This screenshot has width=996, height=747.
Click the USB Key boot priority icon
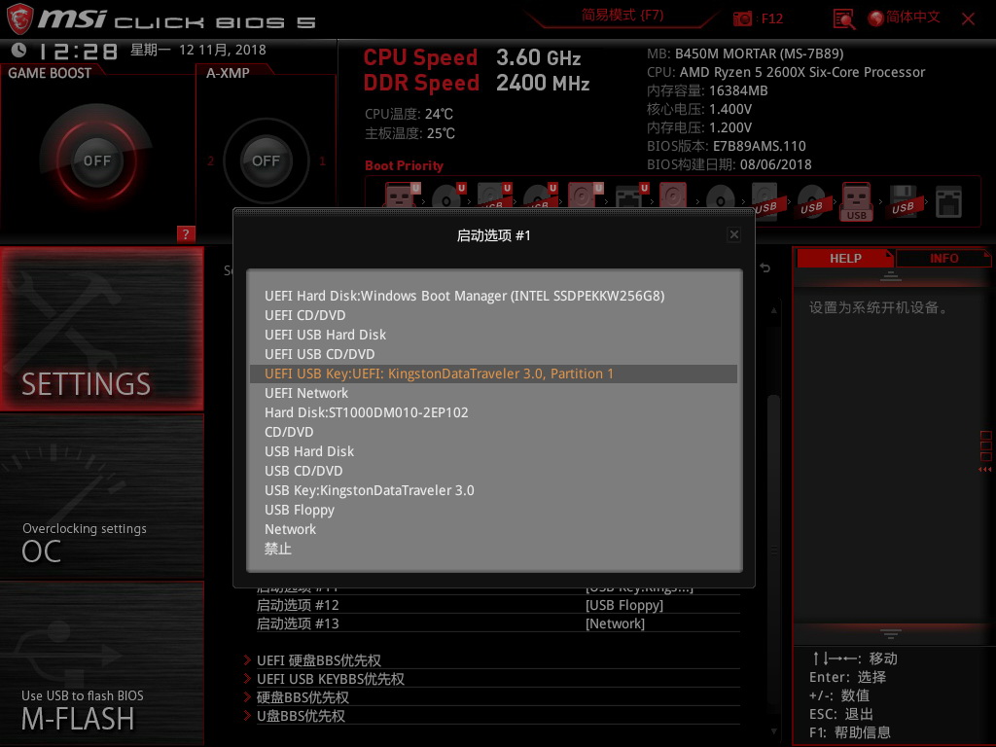coord(857,200)
